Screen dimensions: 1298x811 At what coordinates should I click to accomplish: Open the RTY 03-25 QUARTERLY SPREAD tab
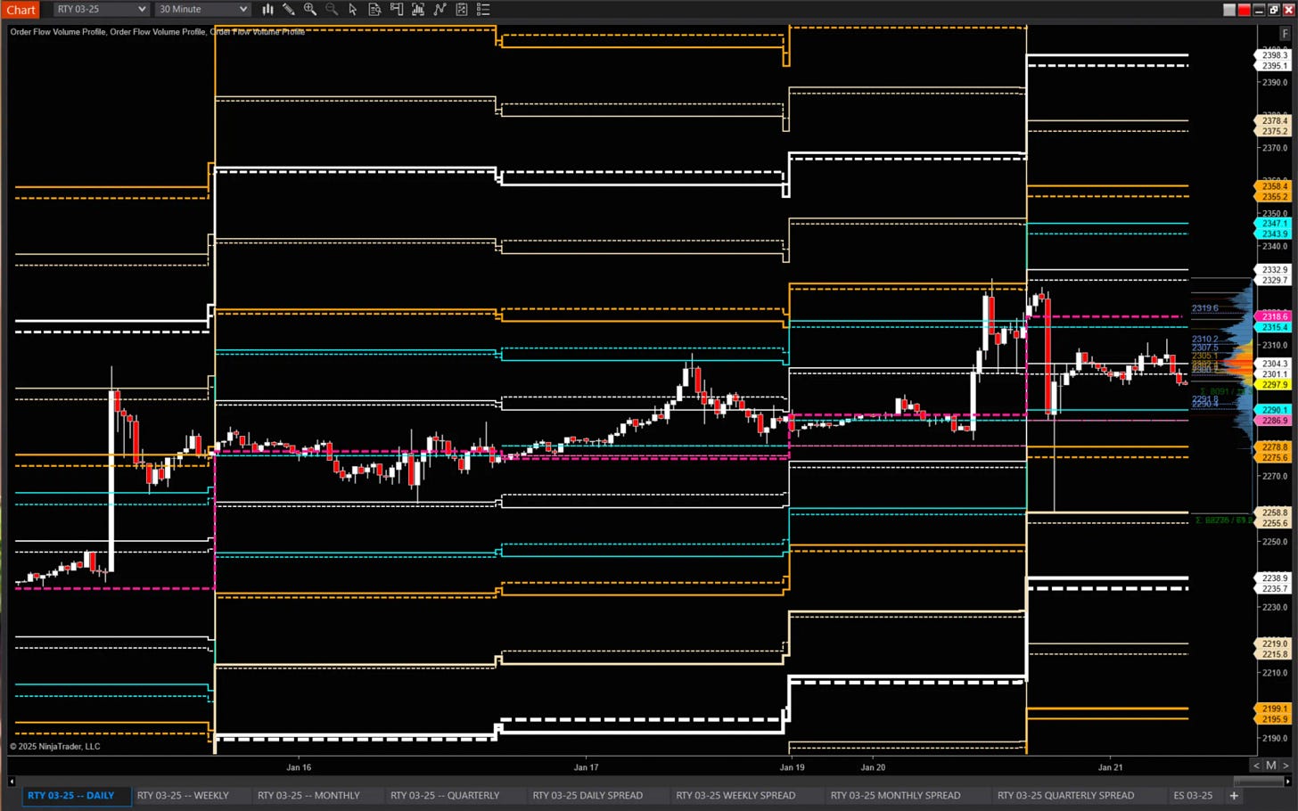pyautogui.click(x=1066, y=795)
